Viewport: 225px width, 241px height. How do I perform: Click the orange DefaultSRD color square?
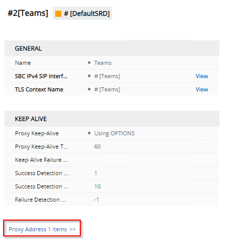coord(58,14)
